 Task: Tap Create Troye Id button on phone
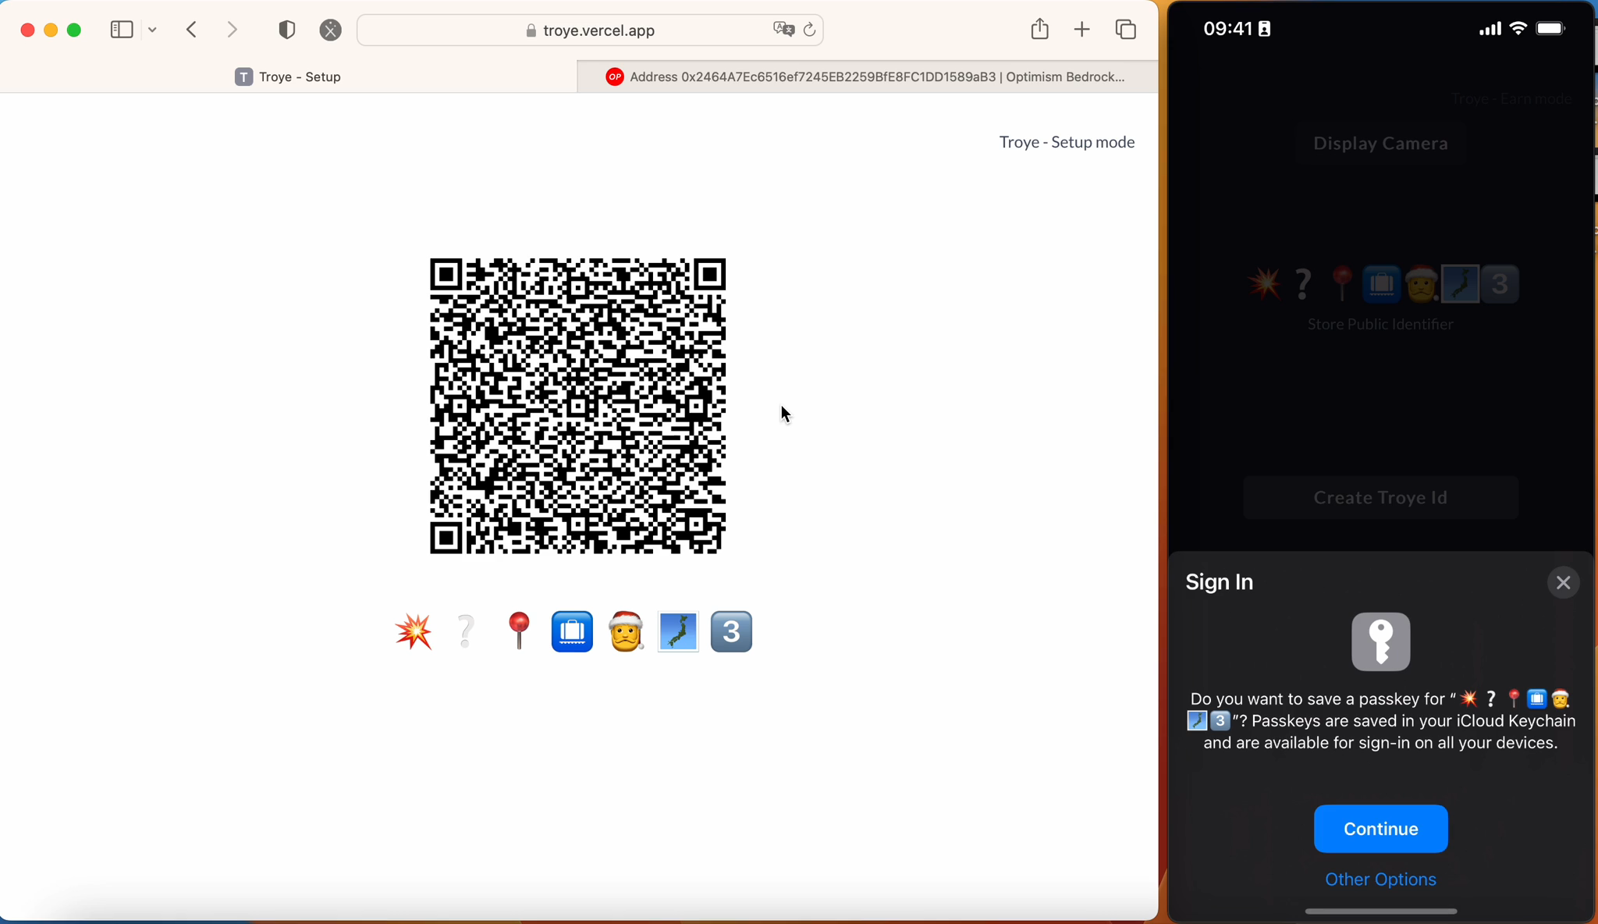tap(1380, 498)
